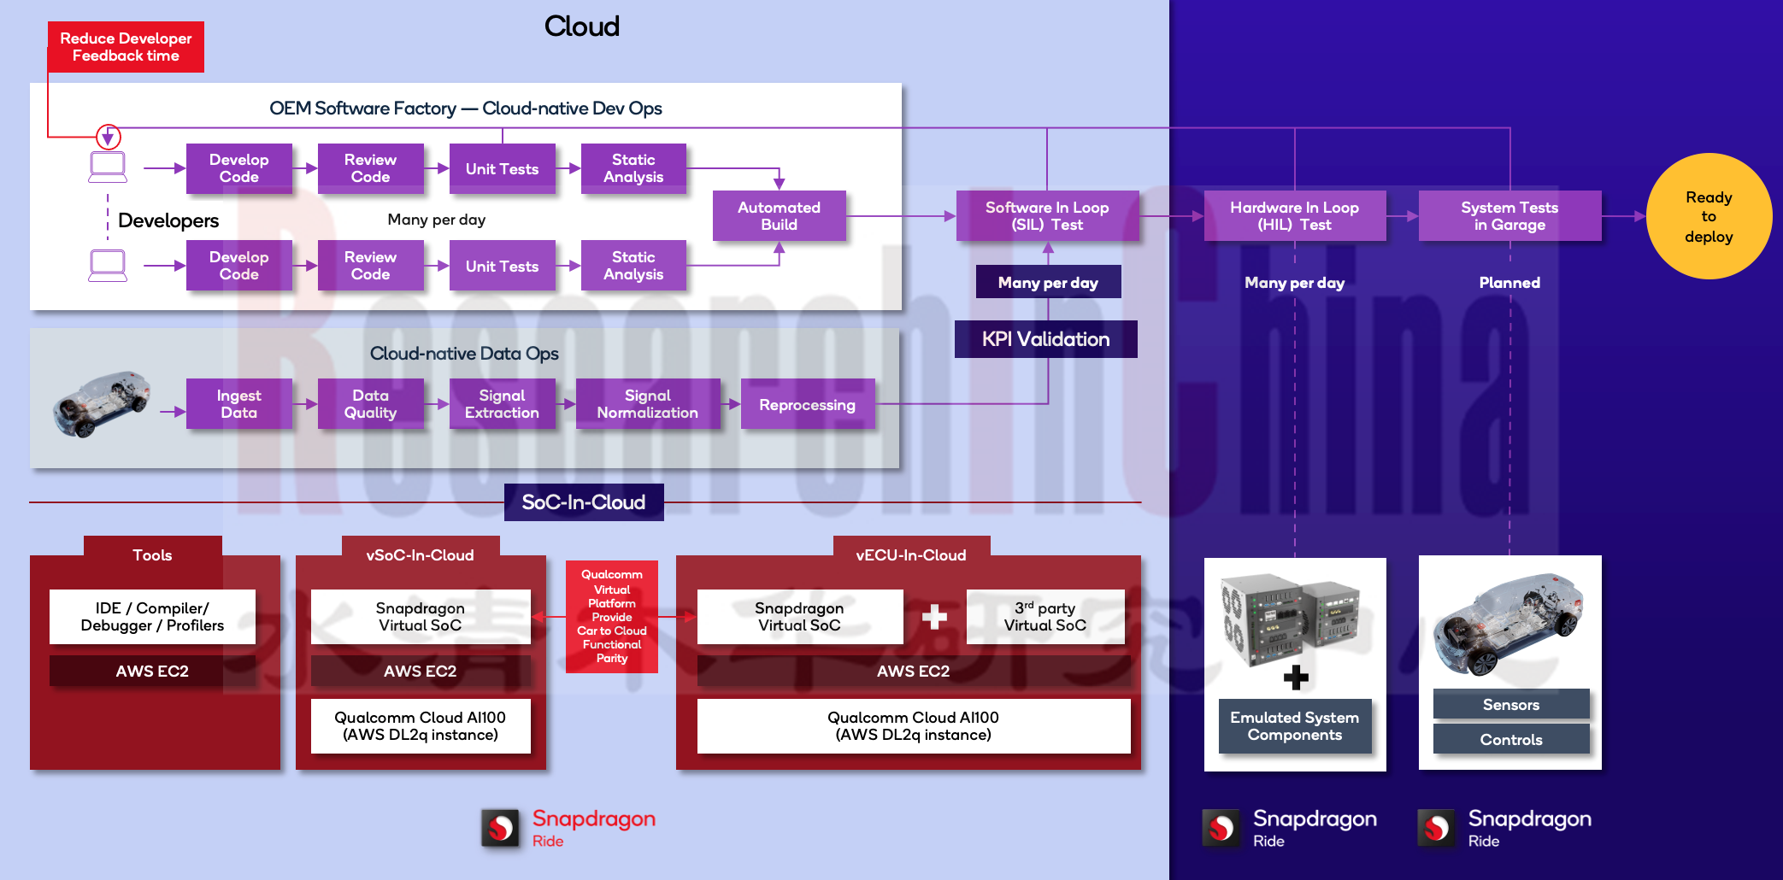Select the Tools tab header
The image size is (1783, 880).
(153, 554)
